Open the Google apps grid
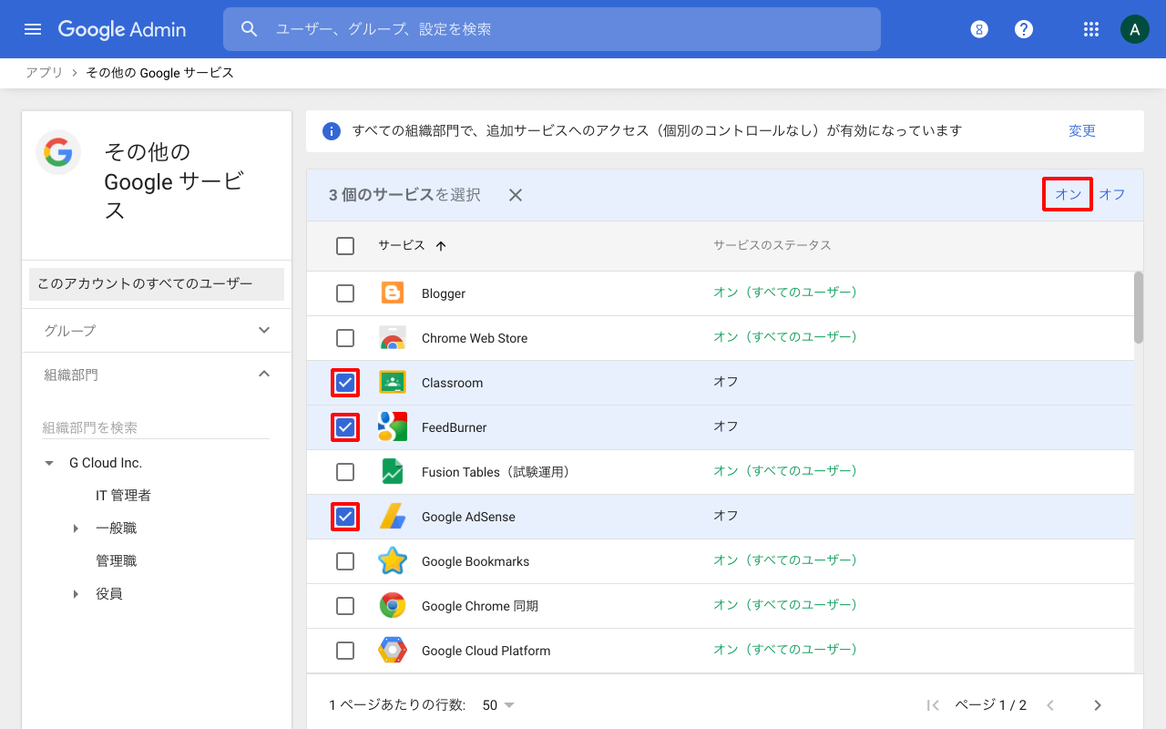 [x=1091, y=29]
